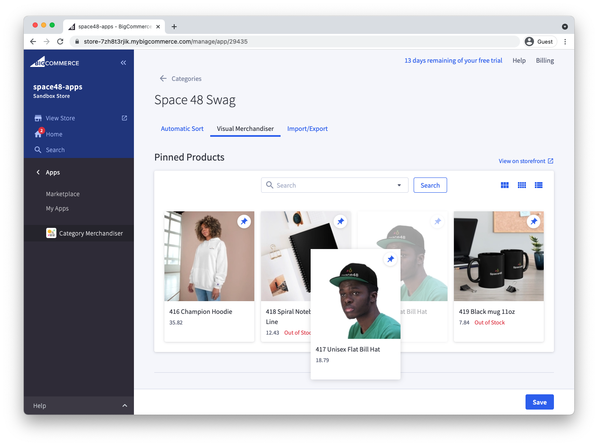The width and height of the screenshot is (598, 446).
Task: Click the space48-apps store name
Action: 58,87
